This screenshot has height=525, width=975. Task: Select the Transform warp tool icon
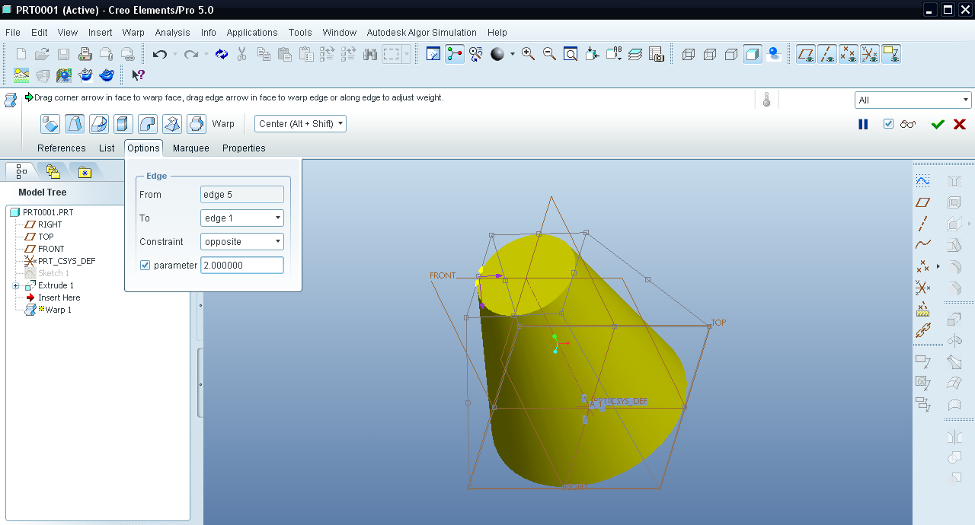[x=50, y=124]
